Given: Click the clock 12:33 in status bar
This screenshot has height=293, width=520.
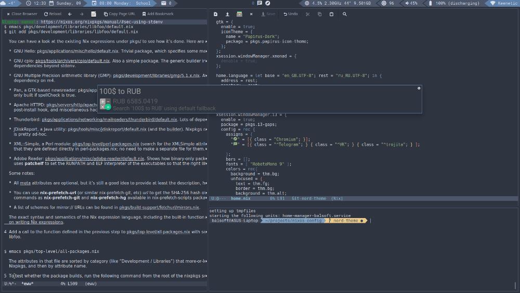Looking at the screenshot, I should point(36,3).
